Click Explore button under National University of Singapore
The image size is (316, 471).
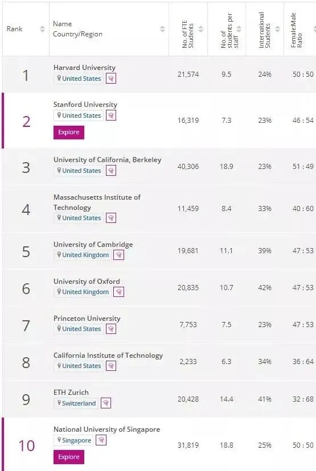pyautogui.click(x=69, y=457)
